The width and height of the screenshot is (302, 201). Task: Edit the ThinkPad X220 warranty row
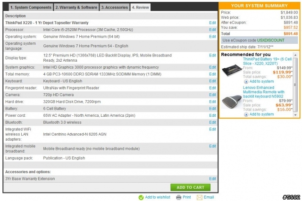pos(212,23)
